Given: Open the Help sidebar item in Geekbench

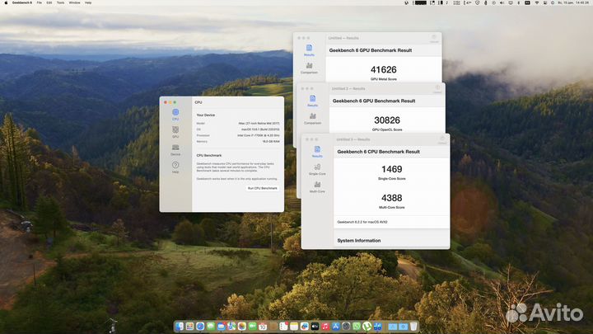Looking at the screenshot, I should (175, 167).
